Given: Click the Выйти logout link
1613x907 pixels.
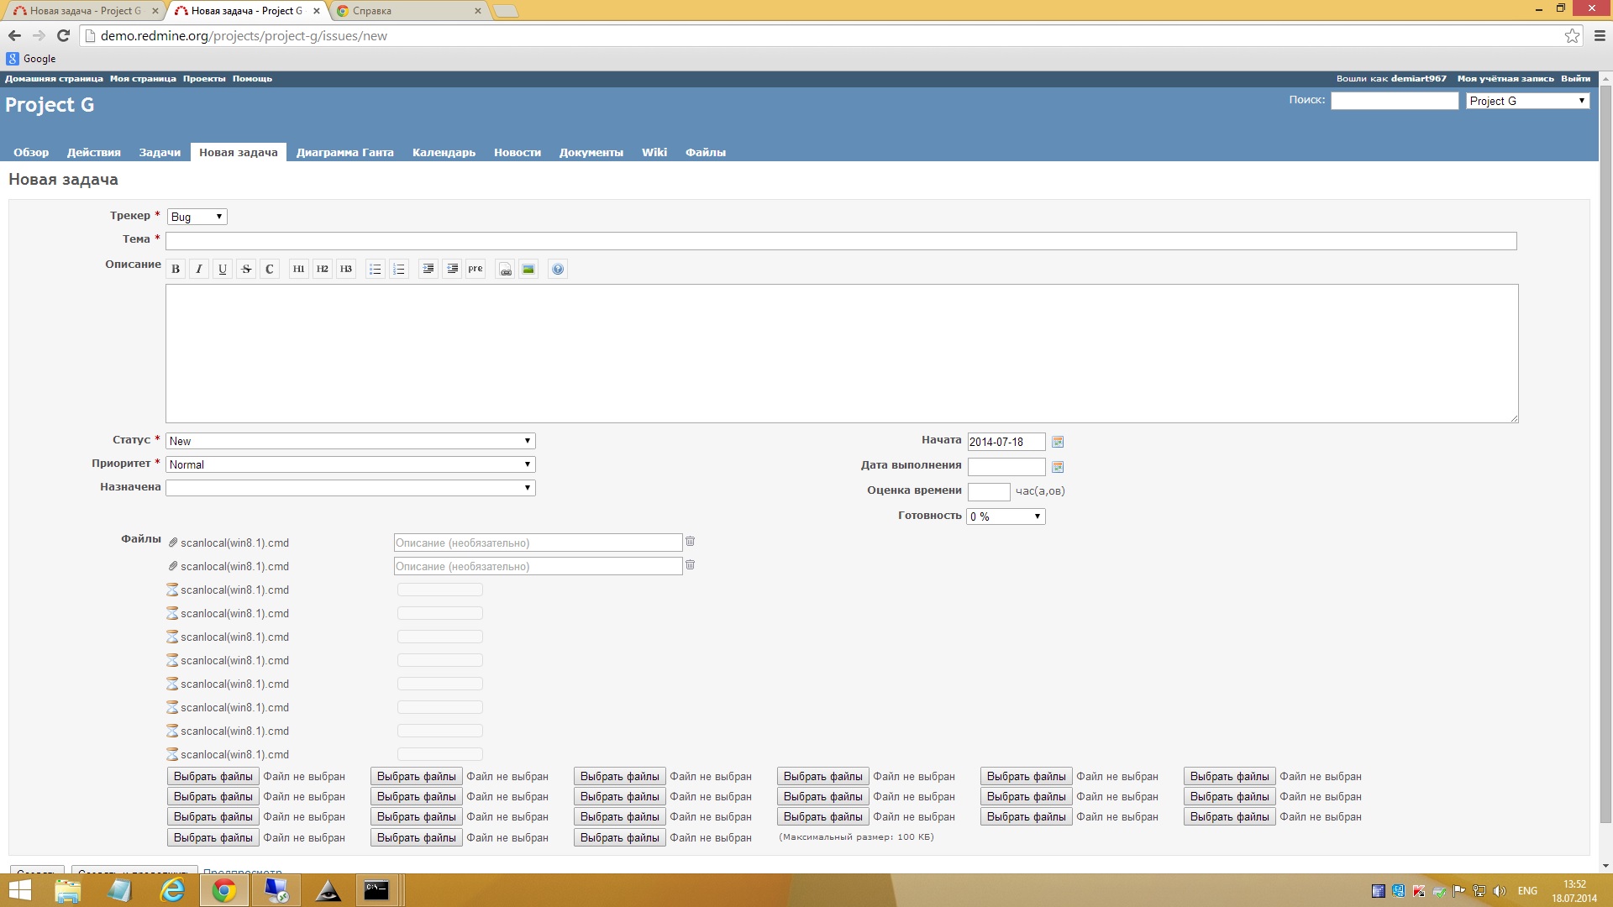Looking at the screenshot, I should pos(1575,78).
